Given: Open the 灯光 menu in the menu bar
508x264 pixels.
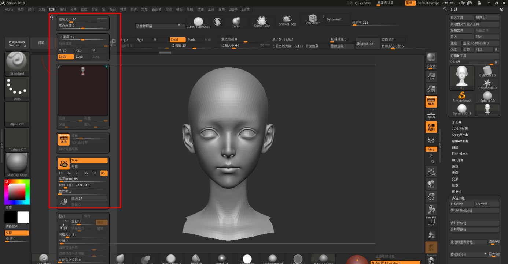Looking at the screenshot, I should point(95,9).
